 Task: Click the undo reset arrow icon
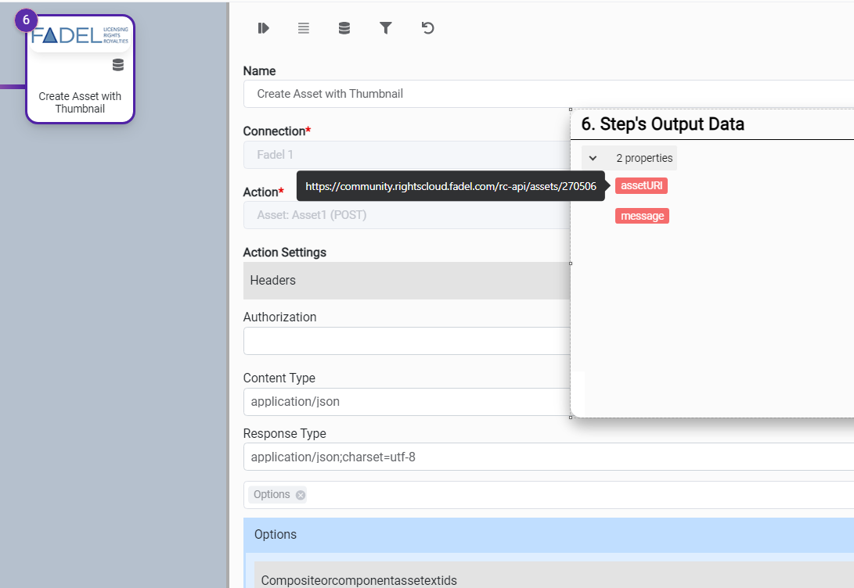click(x=427, y=28)
